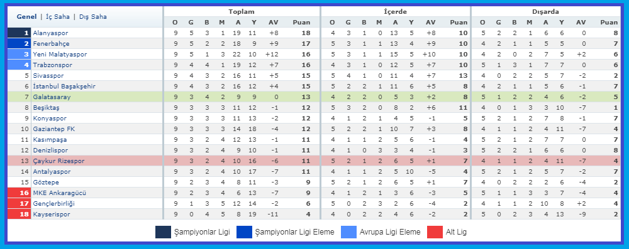The image size is (629, 249).
Task: Click the rank 1 position badge
Action: 19,33
